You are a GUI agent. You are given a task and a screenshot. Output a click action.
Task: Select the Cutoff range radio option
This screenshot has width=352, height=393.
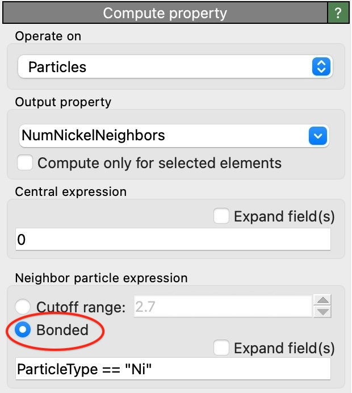(x=23, y=307)
